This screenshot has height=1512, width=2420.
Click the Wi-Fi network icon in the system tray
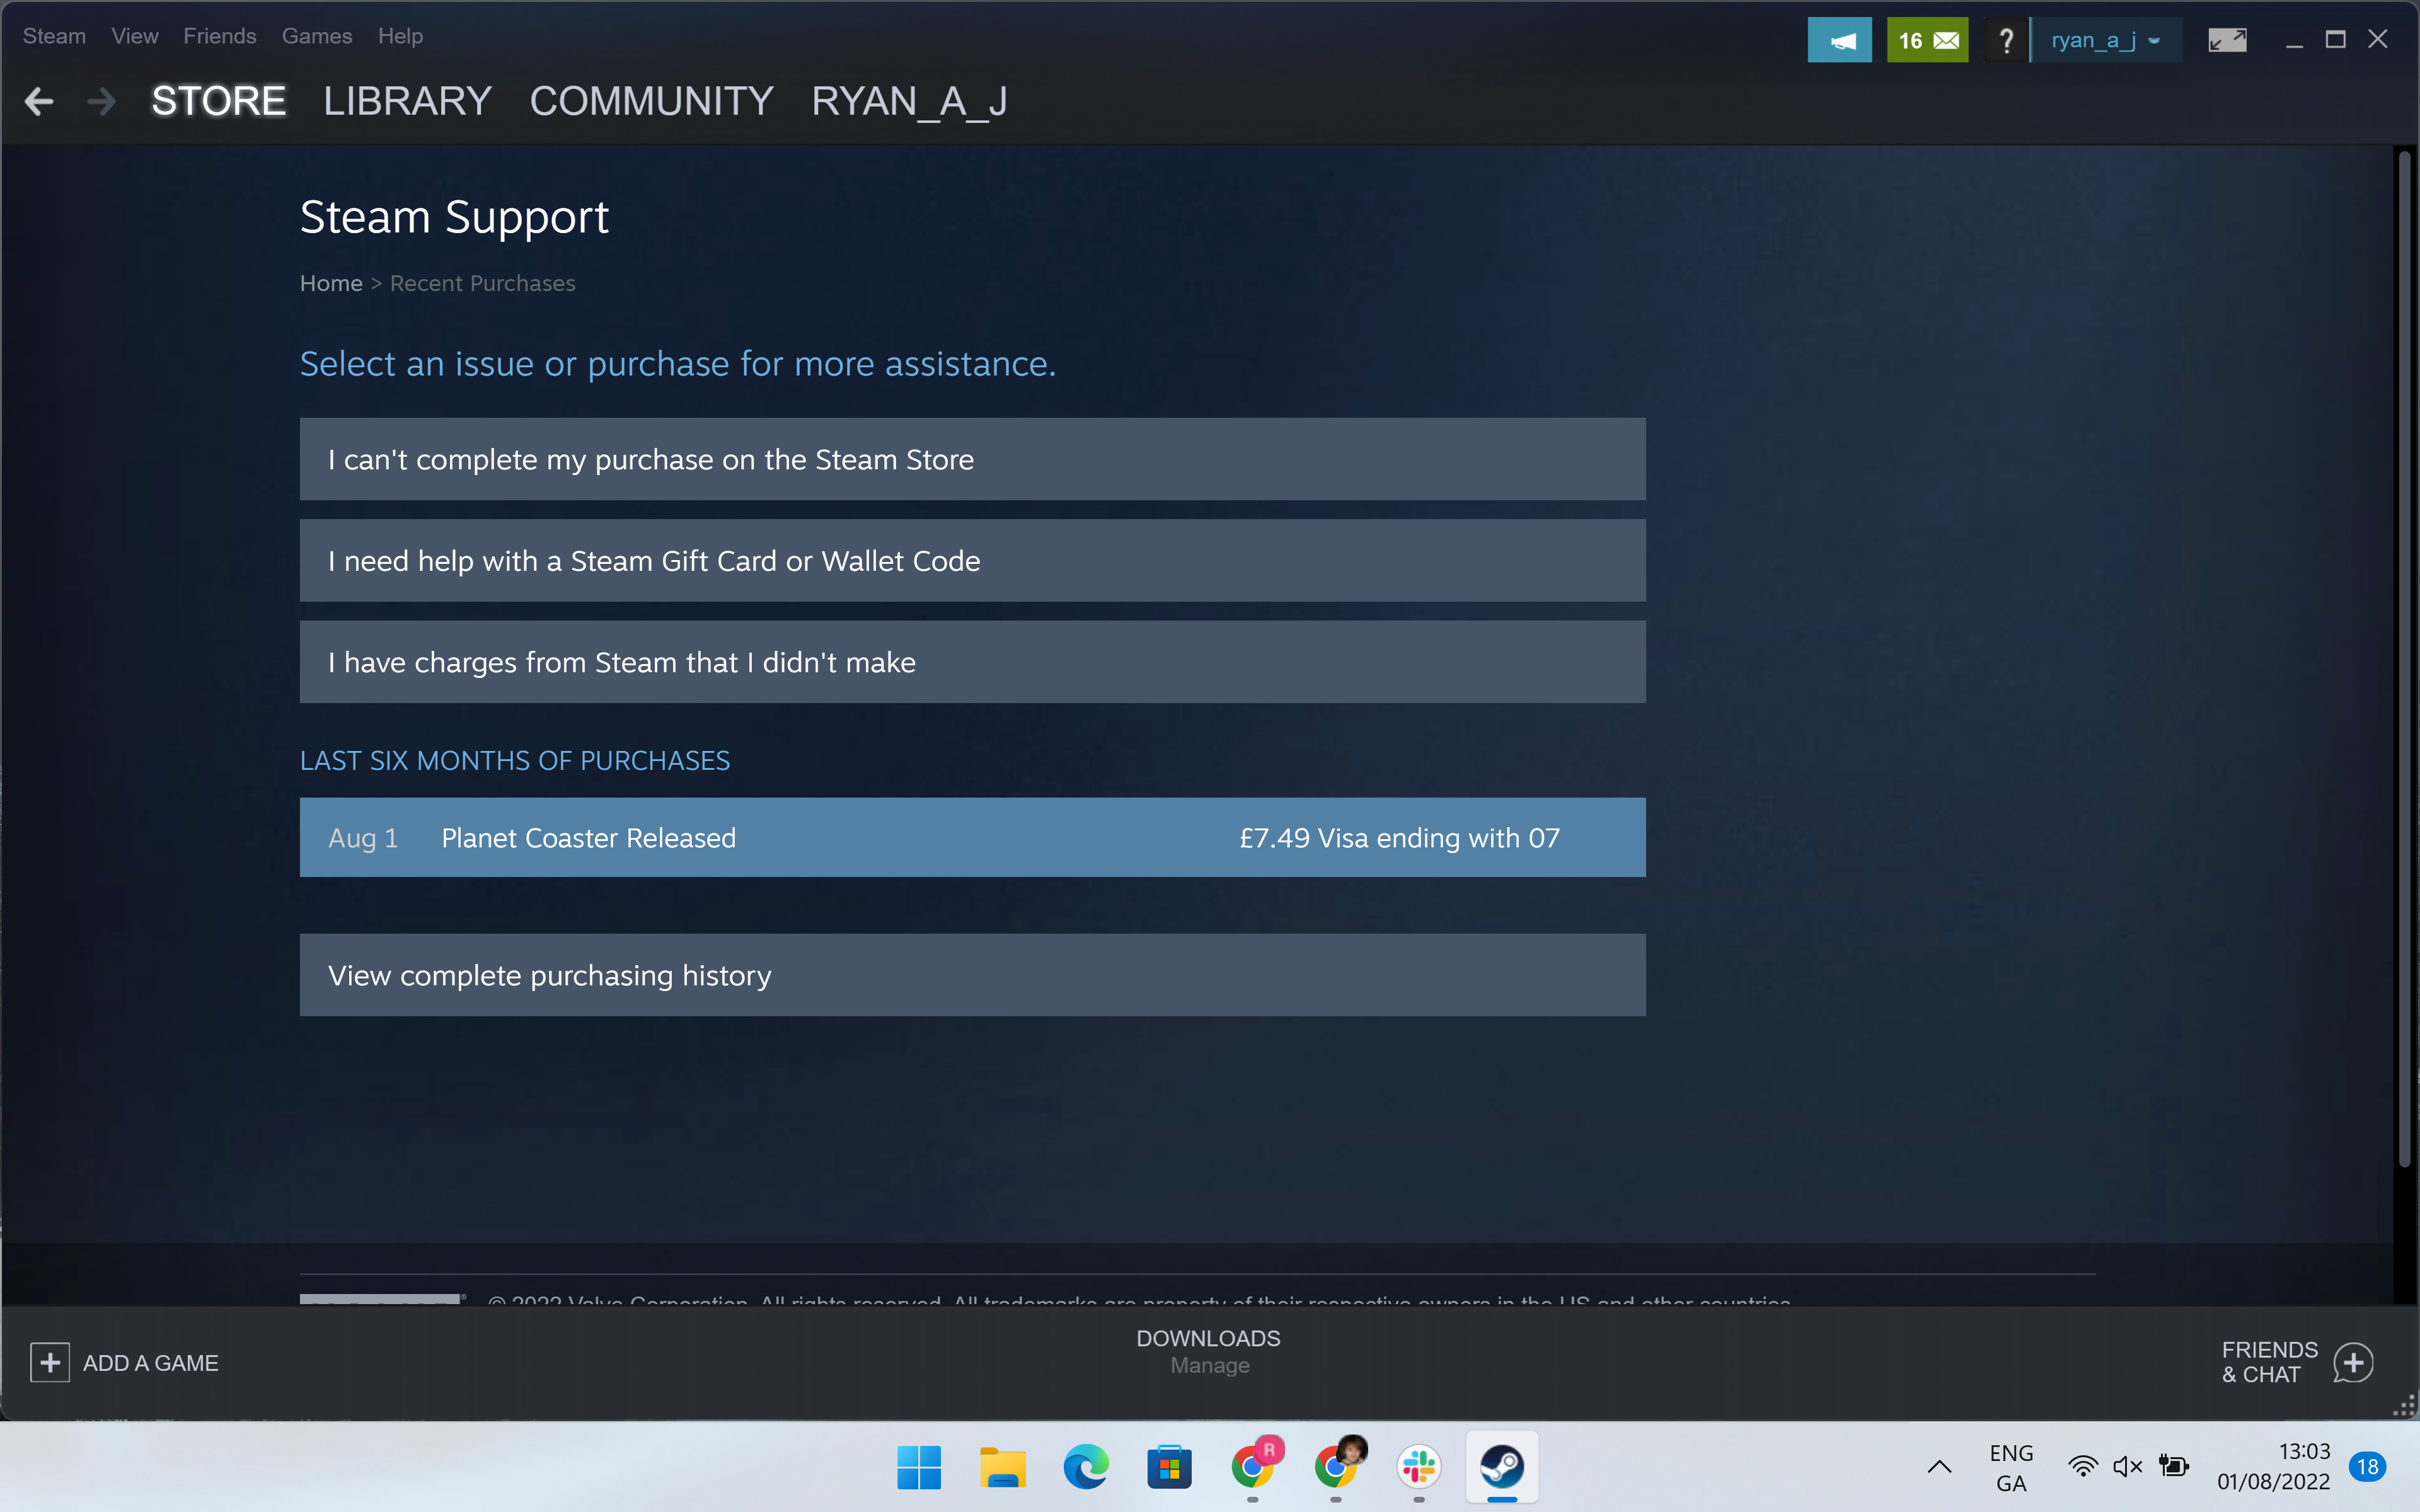click(2083, 1467)
